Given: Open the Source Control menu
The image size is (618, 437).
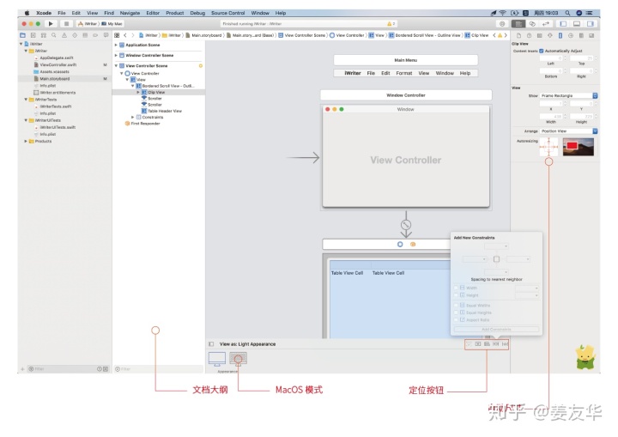Looking at the screenshot, I should point(227,13).
